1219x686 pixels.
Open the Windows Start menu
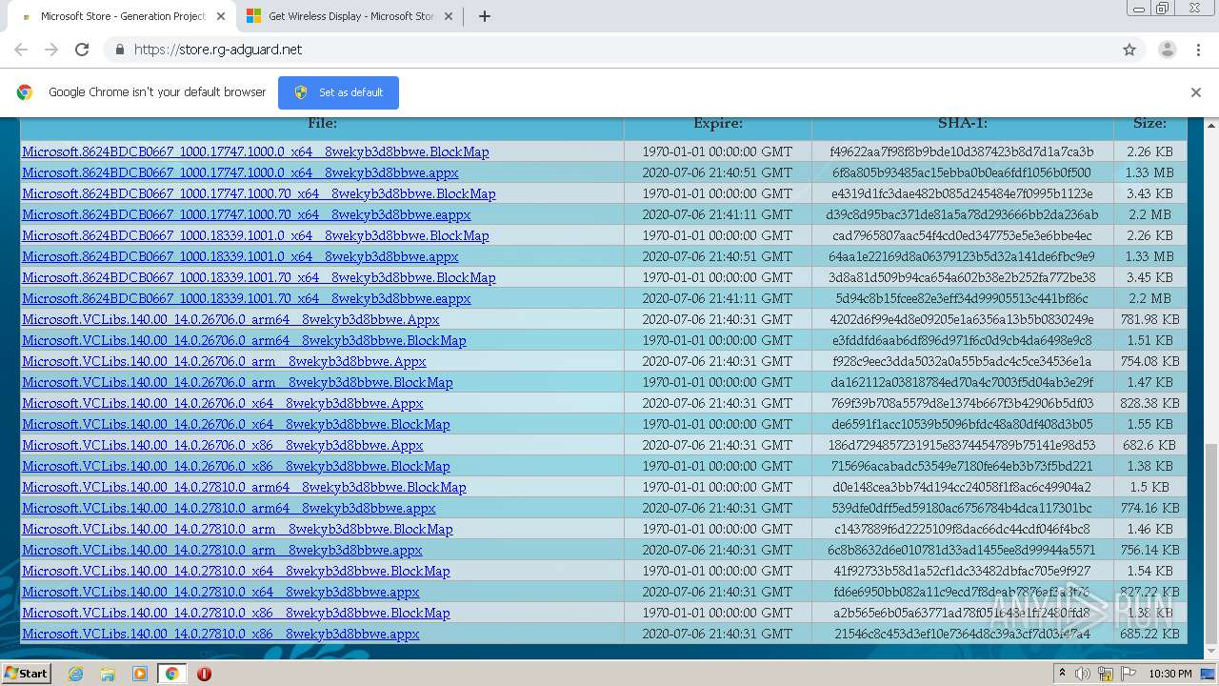[x=27, y=674]
